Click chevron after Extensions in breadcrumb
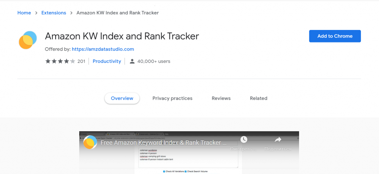 coord(71,13)
